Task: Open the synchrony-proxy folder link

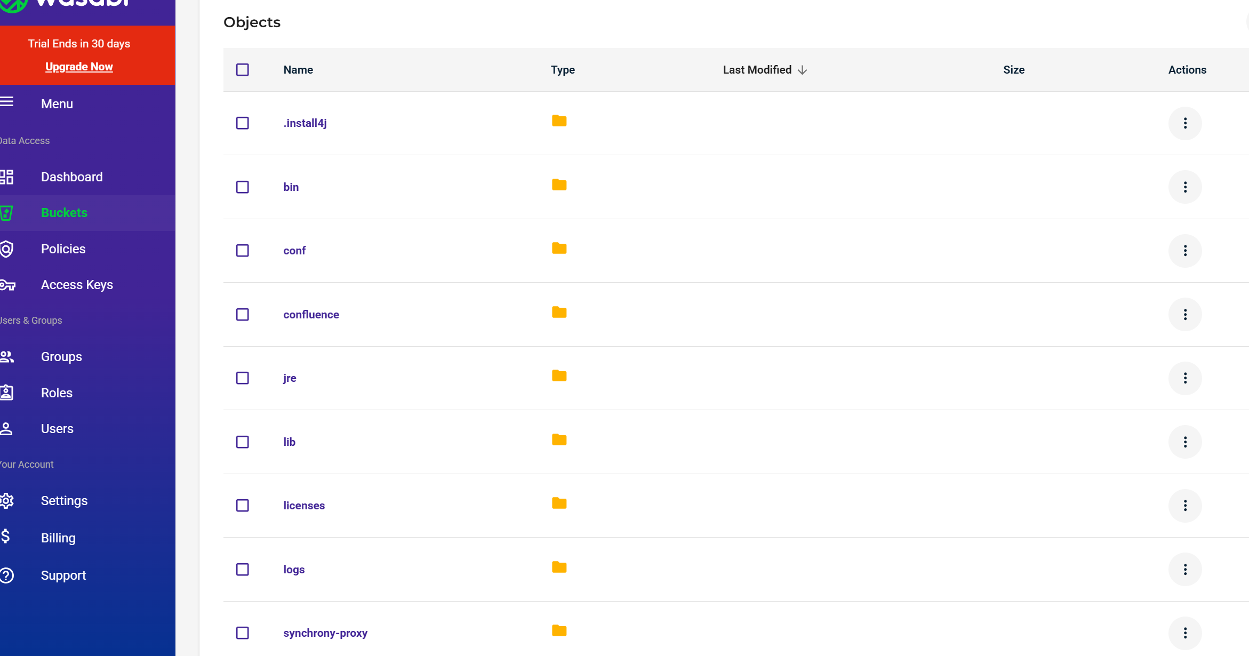Action: coord(325,633)
